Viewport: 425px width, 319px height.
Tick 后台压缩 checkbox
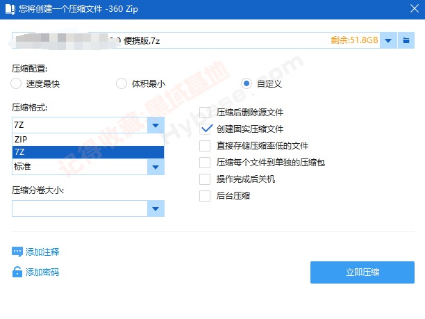coord(205,196)
